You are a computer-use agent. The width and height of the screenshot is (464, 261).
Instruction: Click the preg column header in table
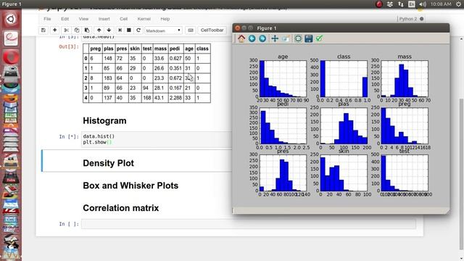pyautogui.click(x=96, y=49)
